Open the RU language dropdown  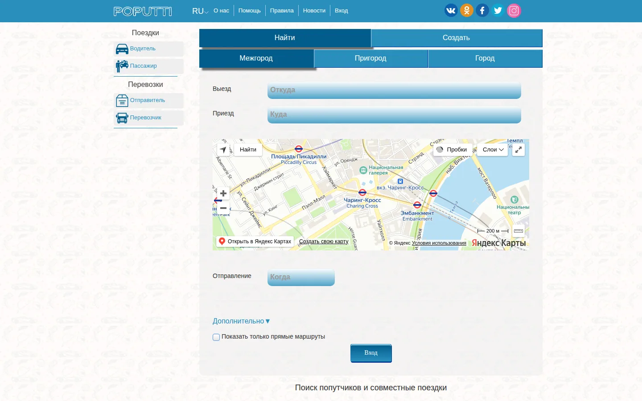(200, 11)
